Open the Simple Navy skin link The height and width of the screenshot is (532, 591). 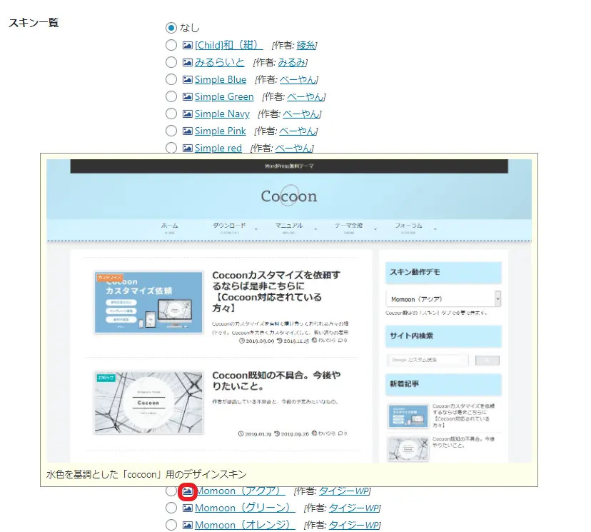tap(222, 114)
